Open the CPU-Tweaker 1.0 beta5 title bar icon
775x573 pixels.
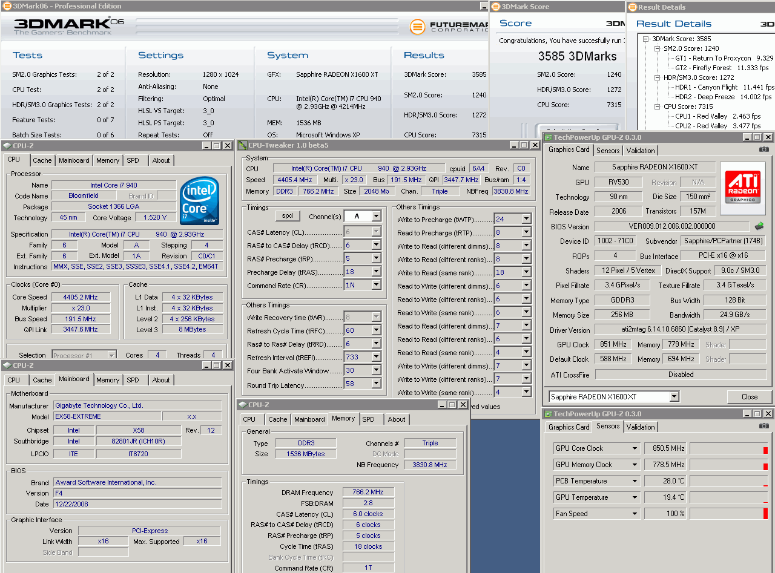click(242, 145)
